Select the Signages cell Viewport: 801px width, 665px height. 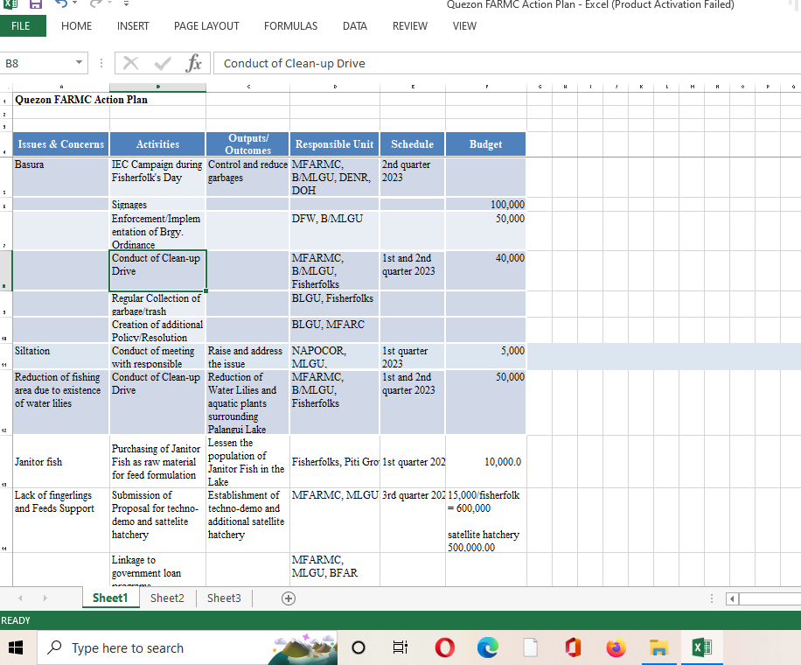pyautogui.click(x=157, y=205)
